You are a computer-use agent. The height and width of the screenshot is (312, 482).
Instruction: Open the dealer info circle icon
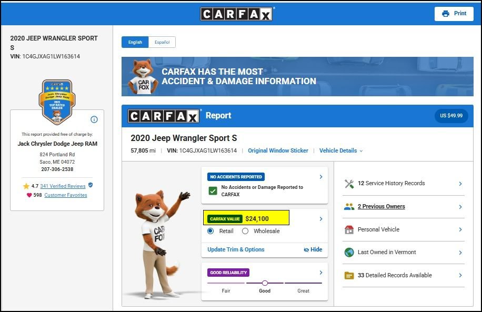94,119
